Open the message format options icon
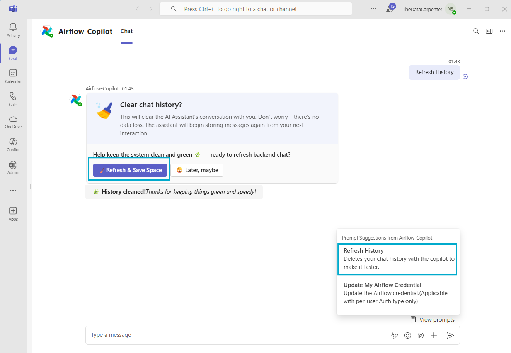Image resolution: width=511 pixels, height=353 pixels. 394,335
